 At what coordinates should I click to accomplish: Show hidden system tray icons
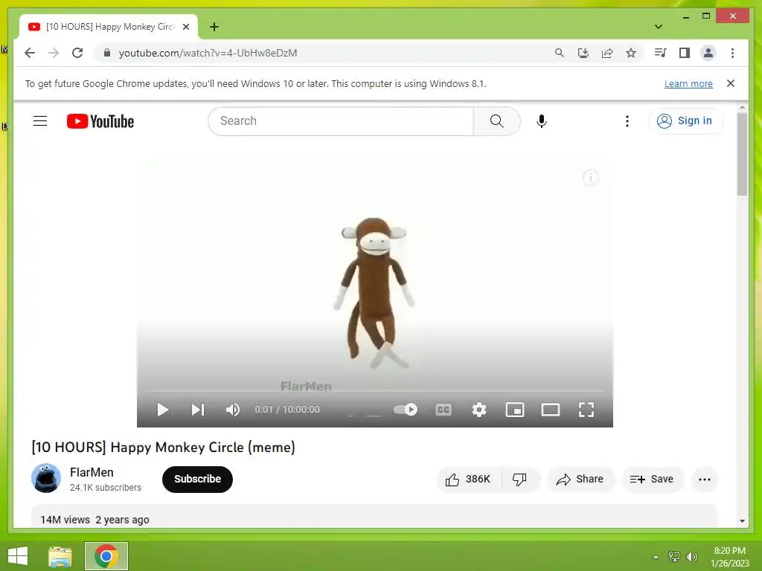[x=656, y=557]
